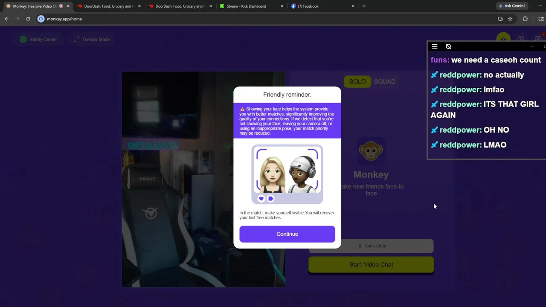Click the Monkey emoji logo
Viewport: 546px width, 307px height.
[x=371, y=151]
